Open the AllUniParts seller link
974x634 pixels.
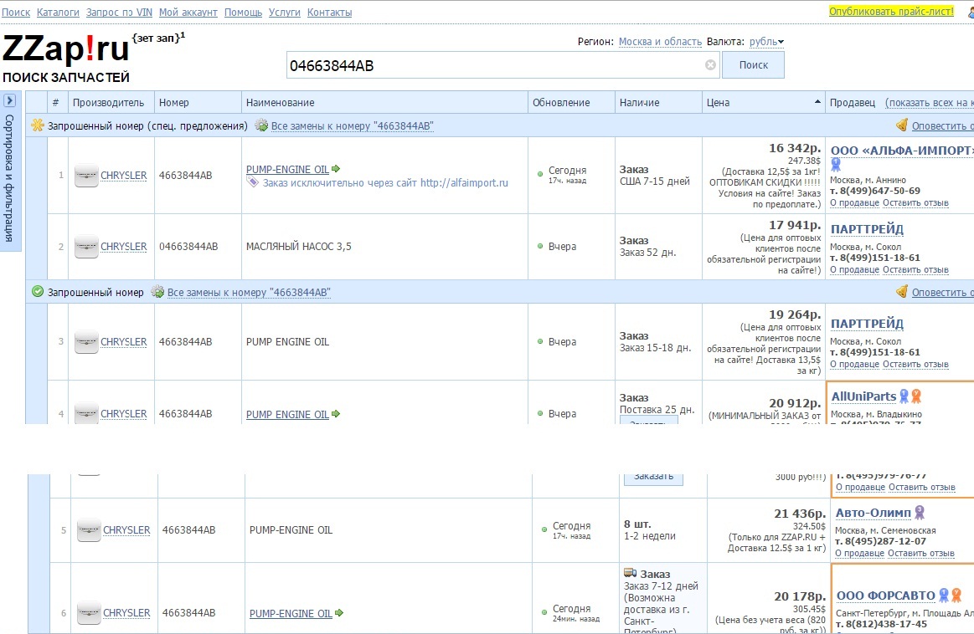[x=864, y=396]
